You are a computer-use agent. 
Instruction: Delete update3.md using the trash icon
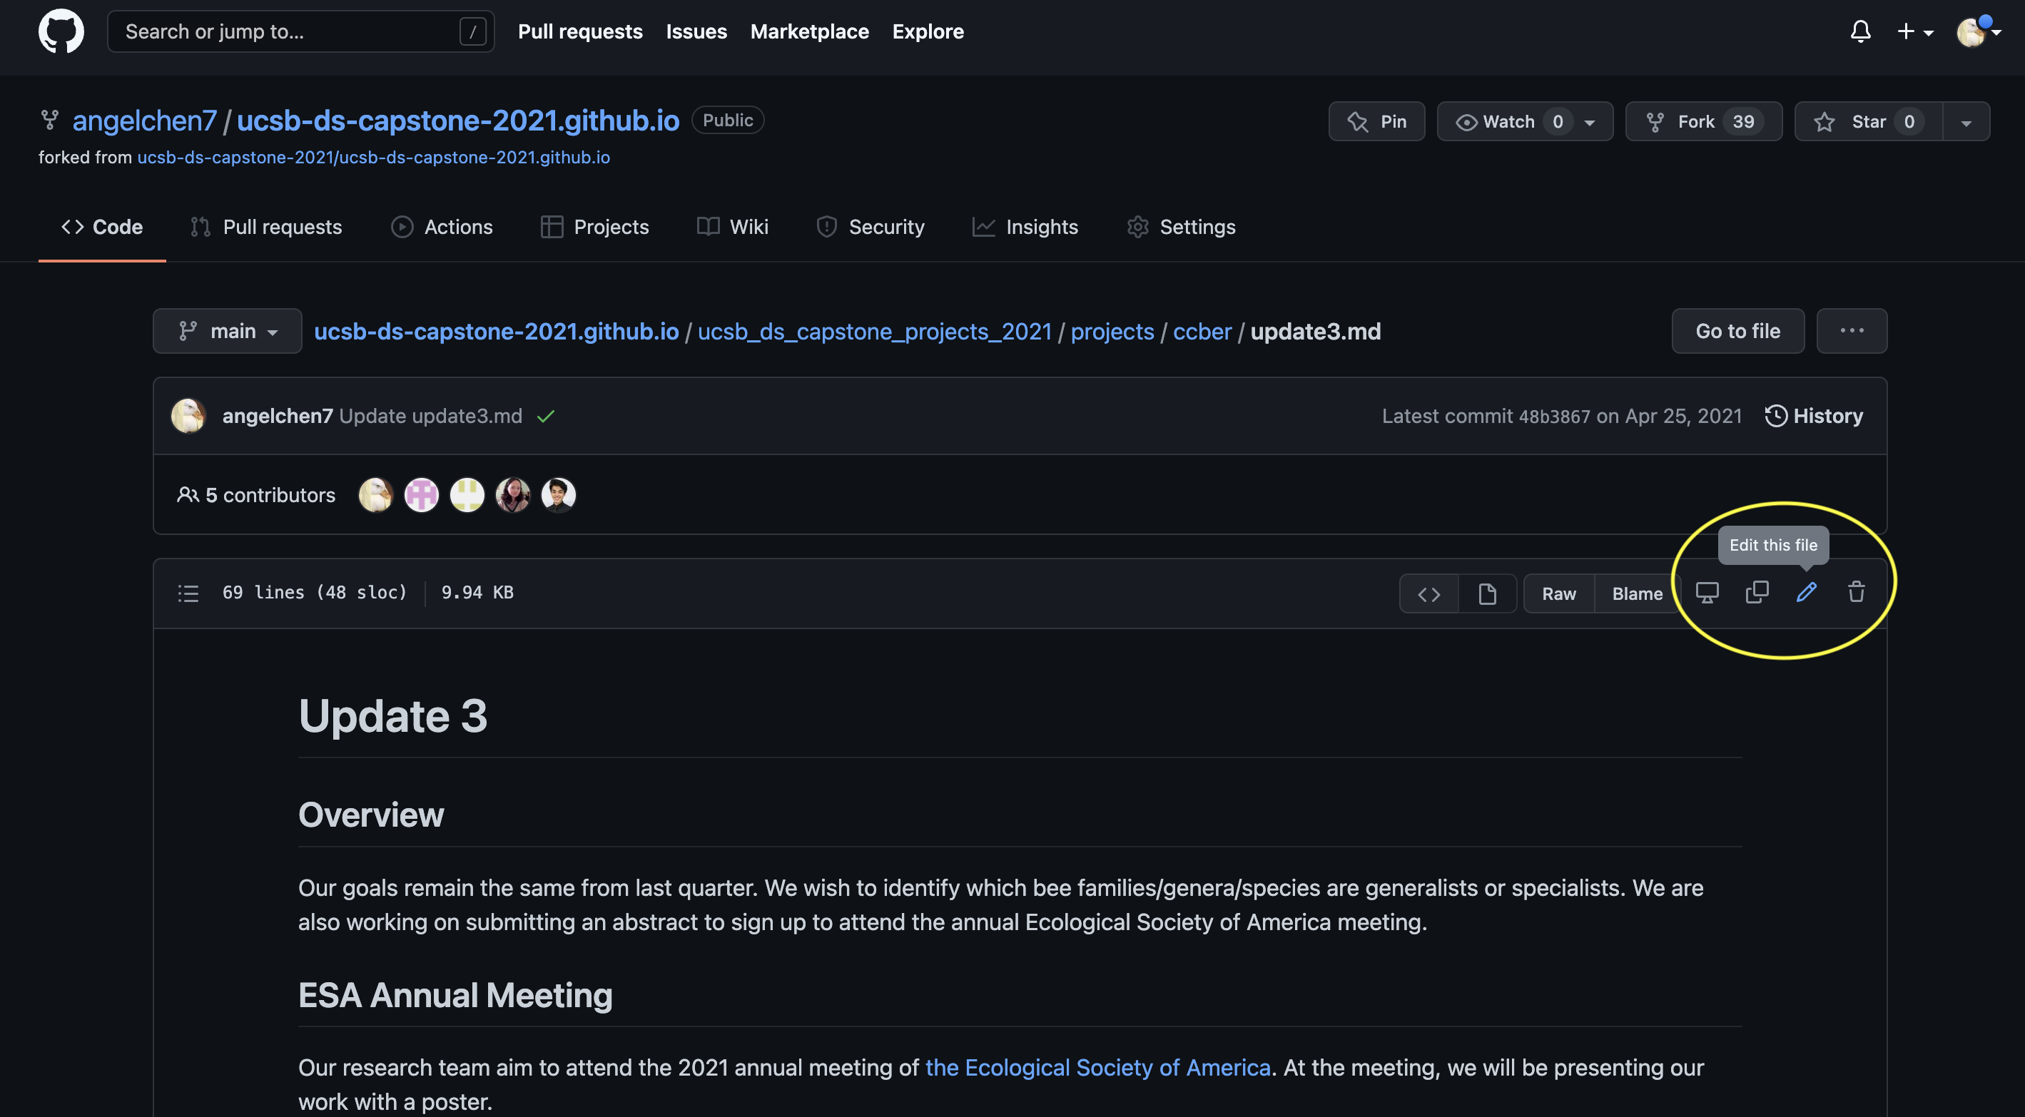click(1856, 593)
